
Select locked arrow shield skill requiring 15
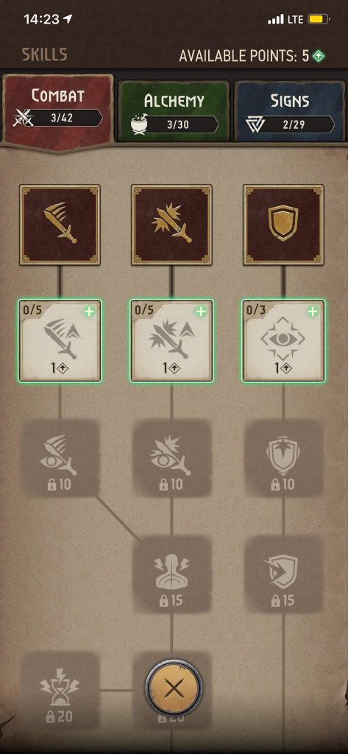tap(283, 574)
